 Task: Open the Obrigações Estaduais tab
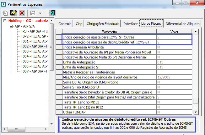103,24
